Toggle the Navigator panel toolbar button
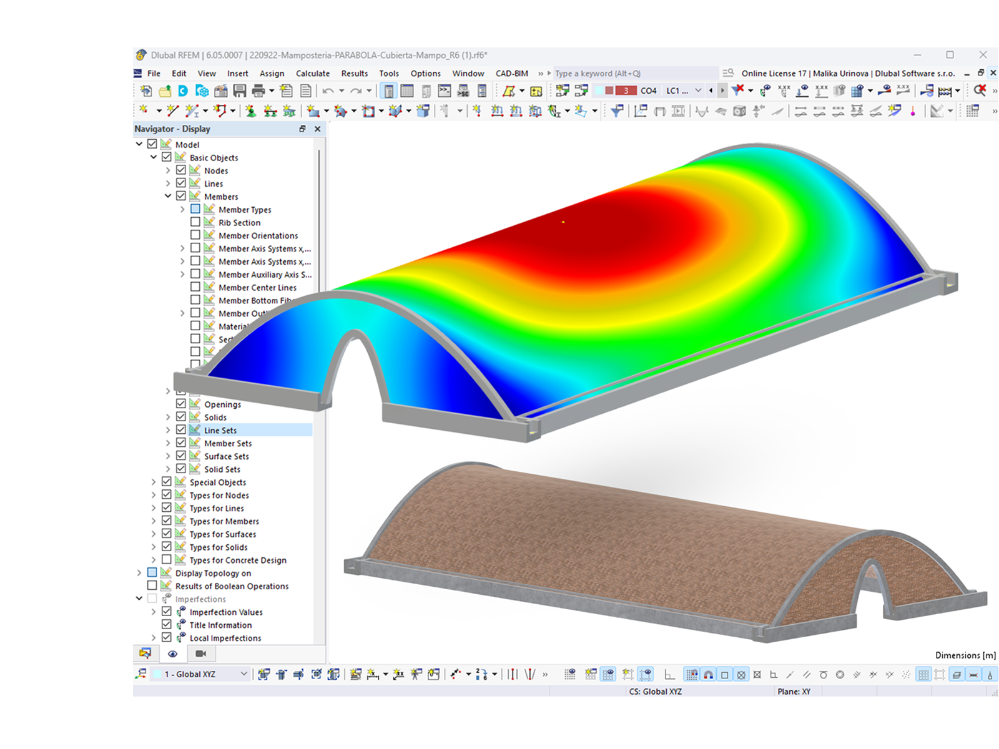The image size is (999, 749). (389, 91)
